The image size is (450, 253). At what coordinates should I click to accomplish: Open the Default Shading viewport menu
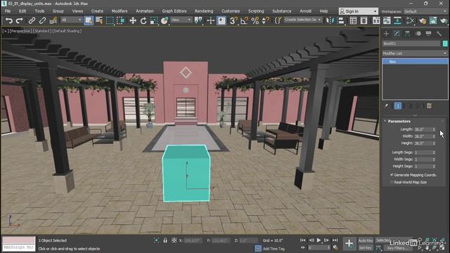coord(67,31)
